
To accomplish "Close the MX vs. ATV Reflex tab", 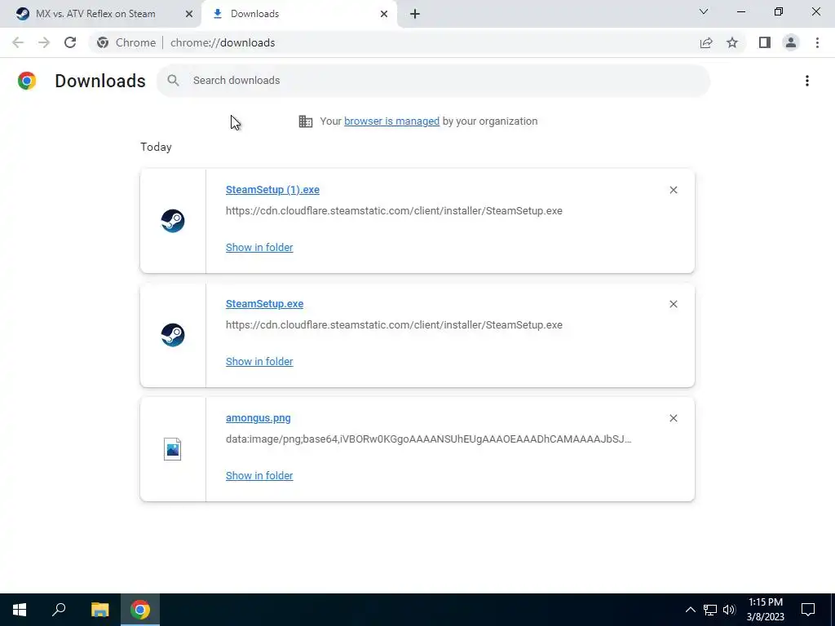I will point(189,14).
